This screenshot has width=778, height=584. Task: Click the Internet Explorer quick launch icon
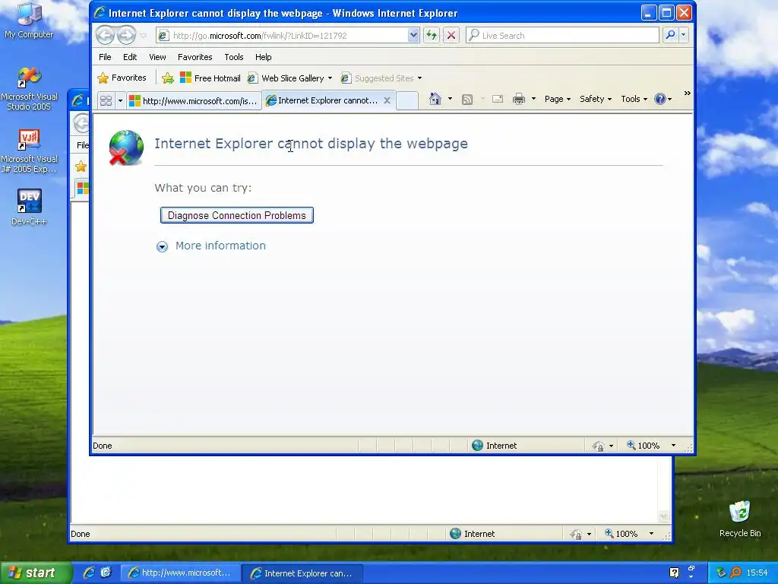[x=89, y=573]
